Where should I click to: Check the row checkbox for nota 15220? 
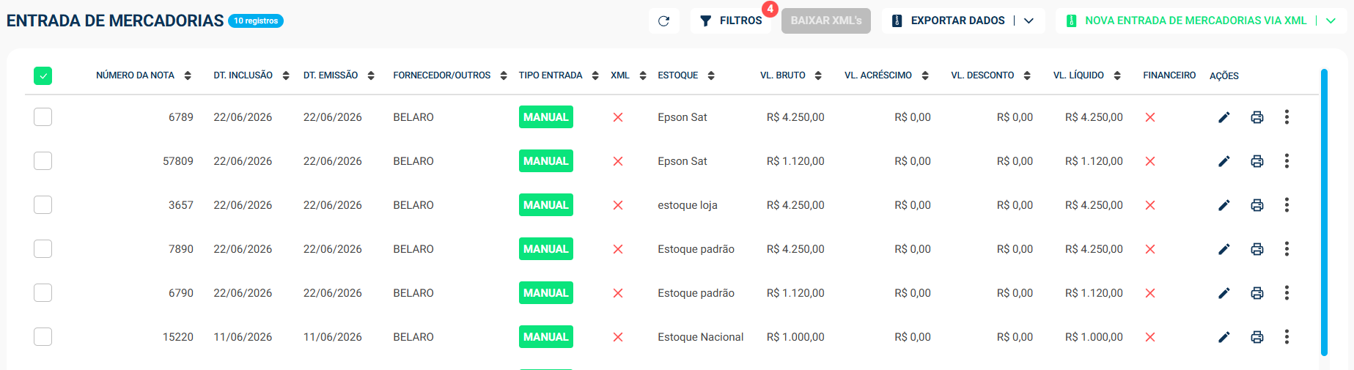click(x=43, y=337)
